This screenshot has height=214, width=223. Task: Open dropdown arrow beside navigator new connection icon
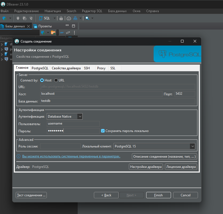click(48, 33)
